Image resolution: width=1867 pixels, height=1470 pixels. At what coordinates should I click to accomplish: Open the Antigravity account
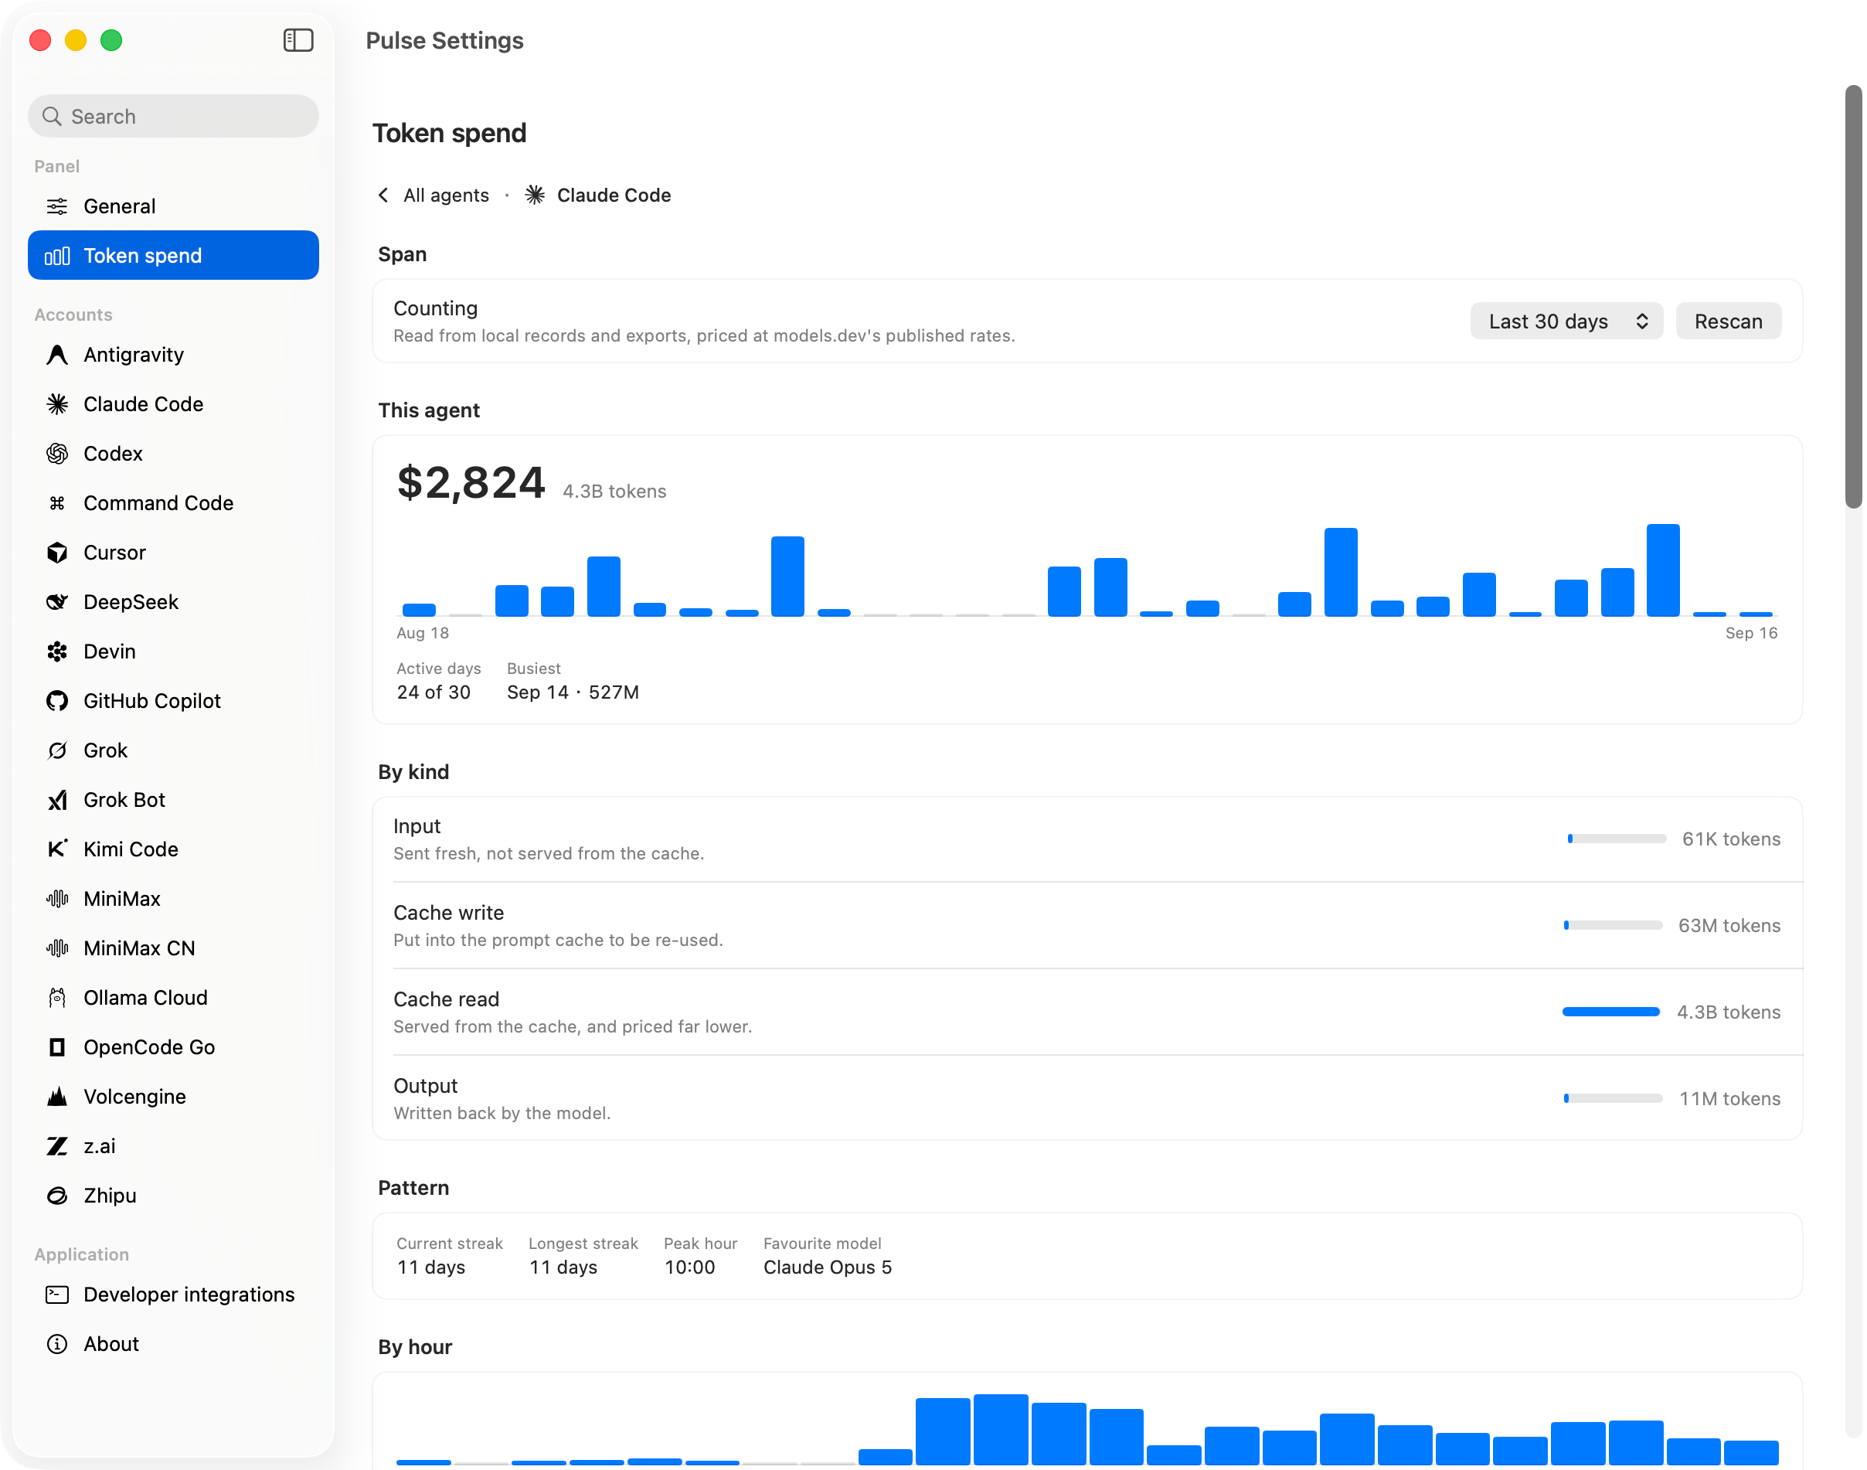(x=173, y=355)
